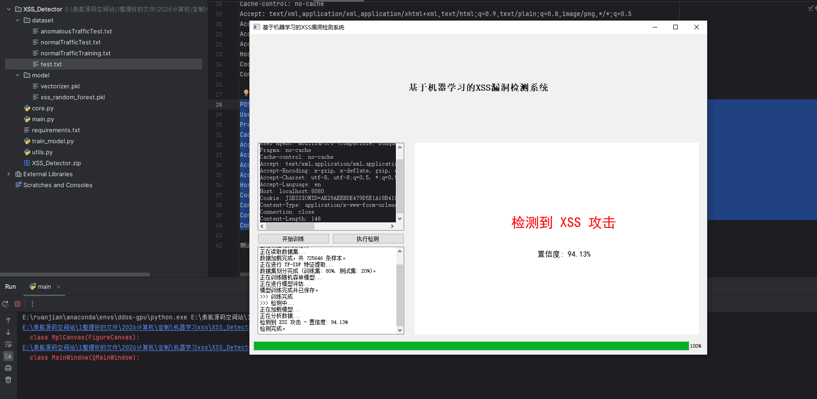
Task: Click the 置信度: 94.13% label
Action: click(564, 254)
